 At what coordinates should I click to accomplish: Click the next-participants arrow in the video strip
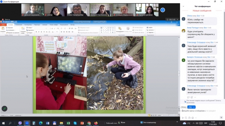point(162,10)
